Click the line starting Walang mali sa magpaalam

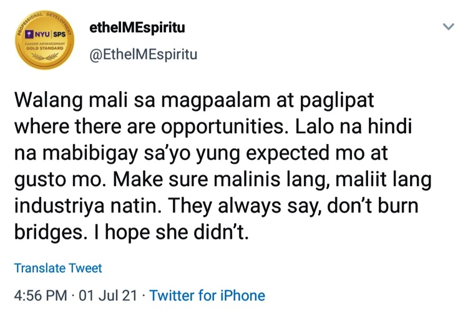pos(194,100)
